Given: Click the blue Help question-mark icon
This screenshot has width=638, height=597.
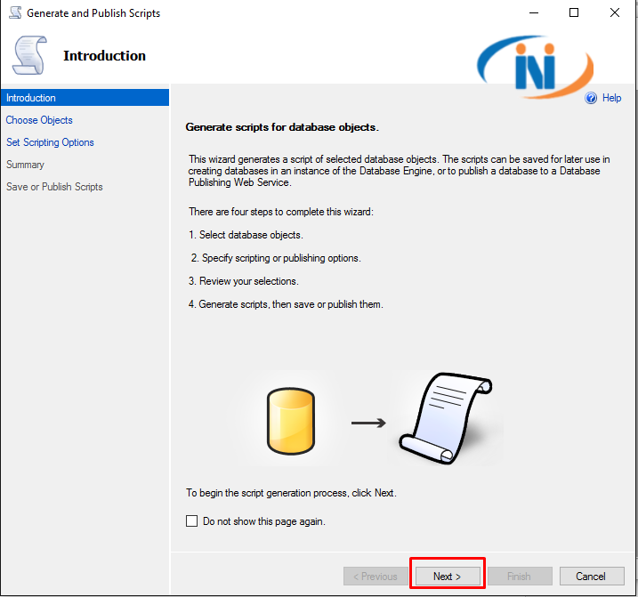Looking at the screenshot, I should (590, 98).
